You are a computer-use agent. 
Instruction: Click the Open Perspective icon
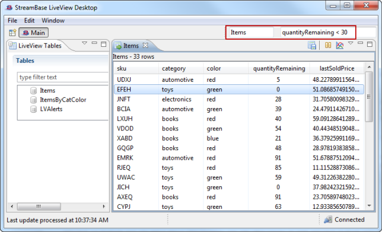tap(12, 33)
